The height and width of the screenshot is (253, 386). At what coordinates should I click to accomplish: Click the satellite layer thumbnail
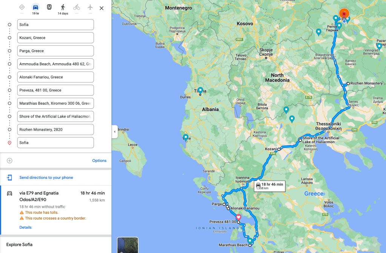pyautogui.click(x=128, y=245)
